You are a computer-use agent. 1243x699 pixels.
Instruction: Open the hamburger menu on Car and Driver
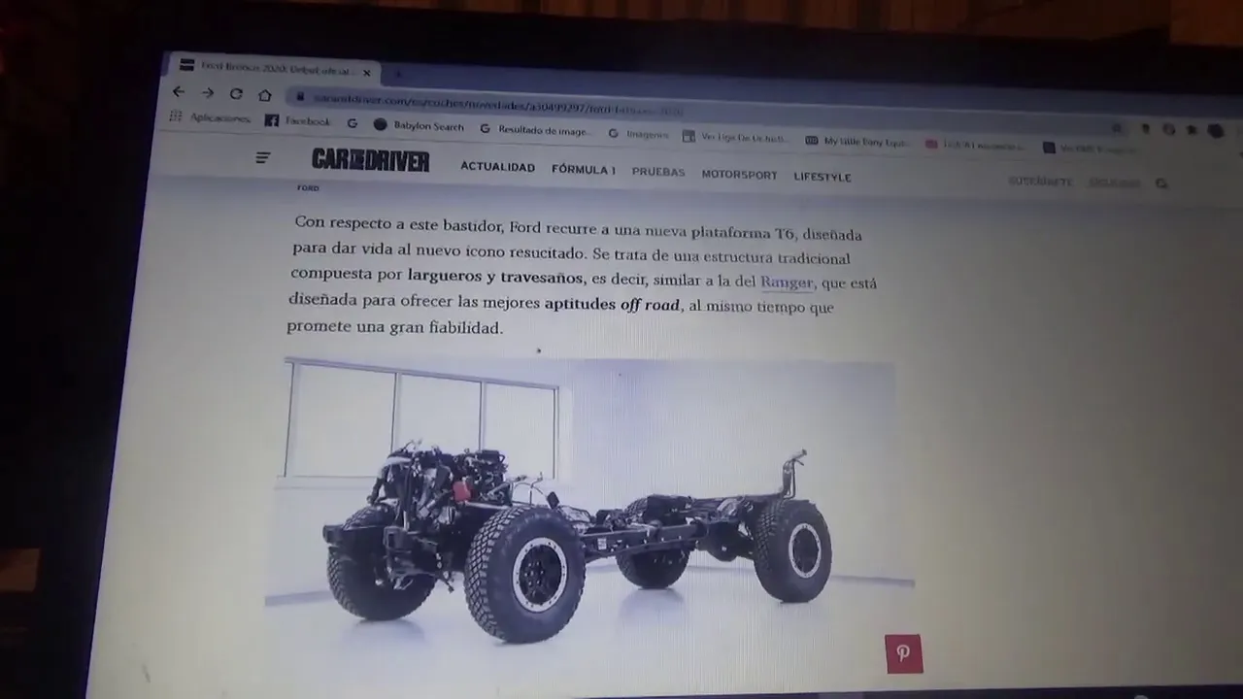(x=263, y=157)
